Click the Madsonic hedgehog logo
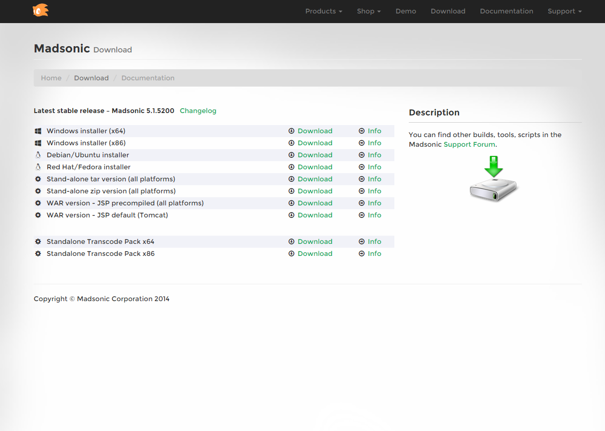This screenshot has width=605, height=431. click(x=40, y=10)
